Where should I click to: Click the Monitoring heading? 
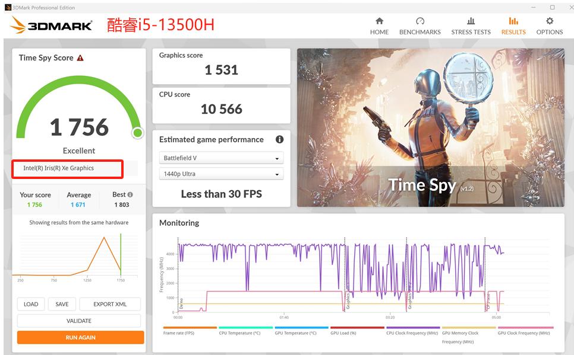(179, 223)
